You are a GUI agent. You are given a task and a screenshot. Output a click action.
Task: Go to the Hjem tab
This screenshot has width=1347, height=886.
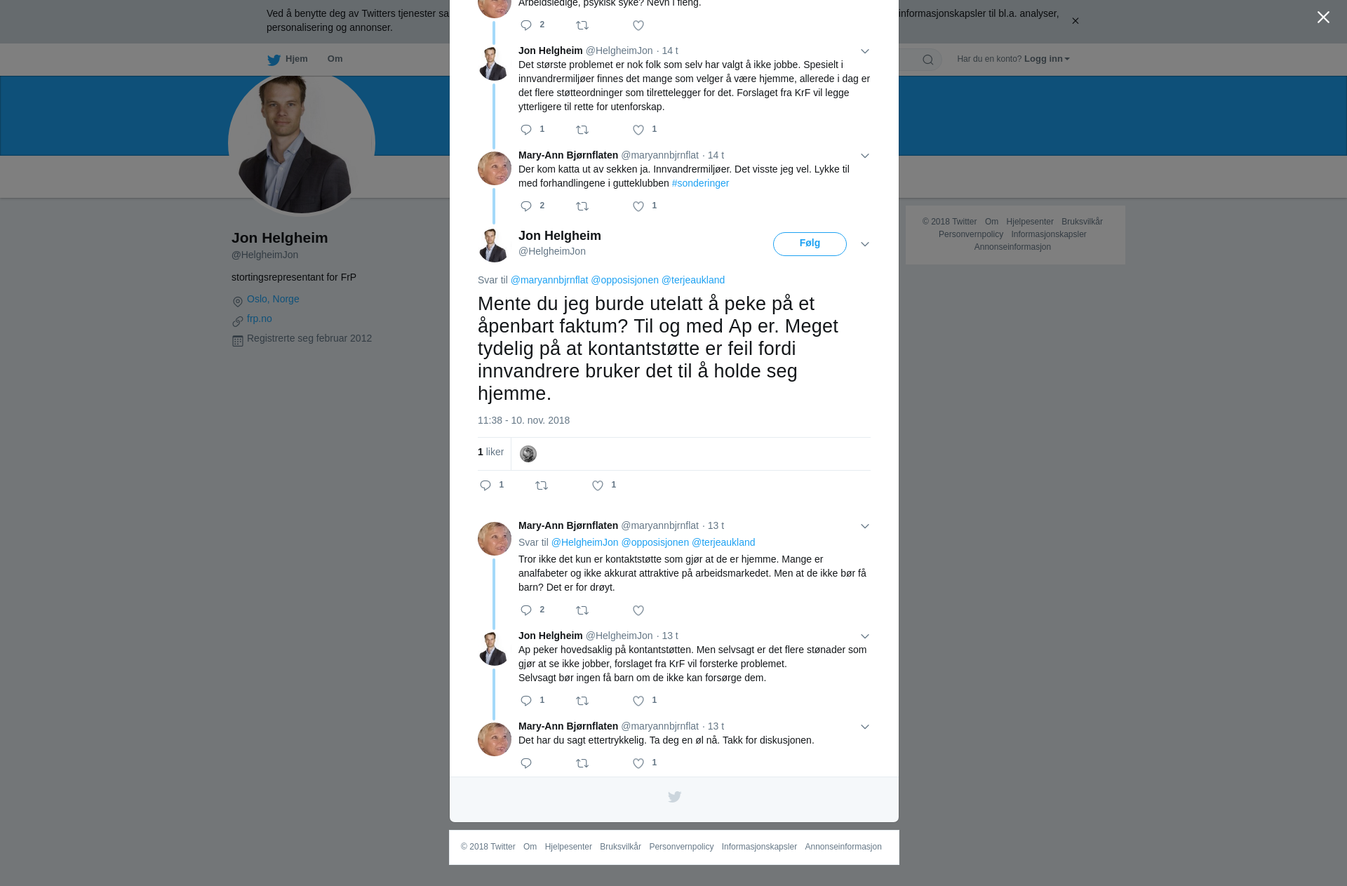point(288,59)
